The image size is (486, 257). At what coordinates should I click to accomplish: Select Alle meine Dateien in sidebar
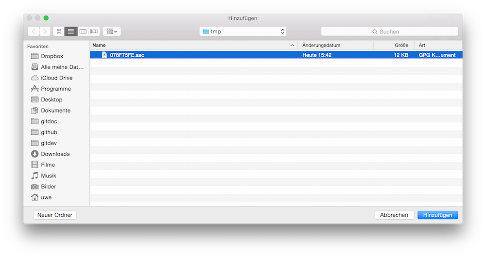[57, 67]
